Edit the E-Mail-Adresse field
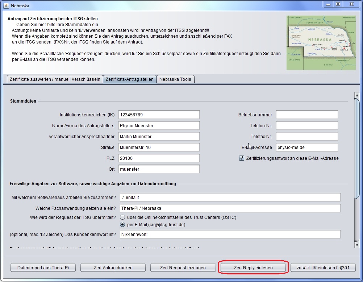The height and width of the screenshot is (282, 363). 307,148
